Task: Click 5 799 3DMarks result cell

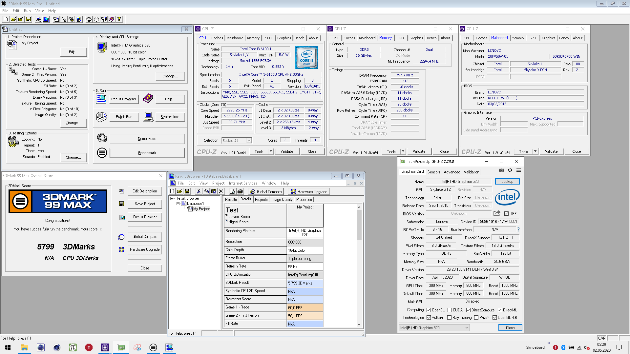Action: 305,283
